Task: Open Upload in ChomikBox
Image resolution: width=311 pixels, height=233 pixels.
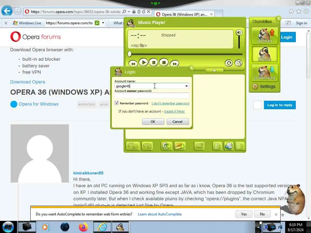Action: tap(265, 36)
